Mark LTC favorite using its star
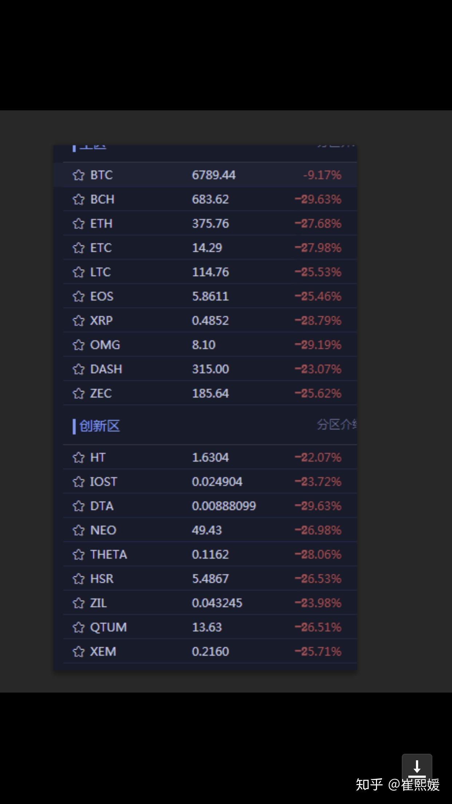Screen dimensions: 452x804 (78, 272)
